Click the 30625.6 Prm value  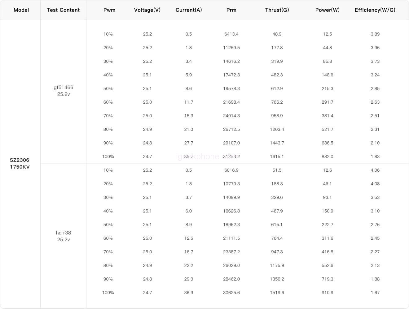[231, 293]
